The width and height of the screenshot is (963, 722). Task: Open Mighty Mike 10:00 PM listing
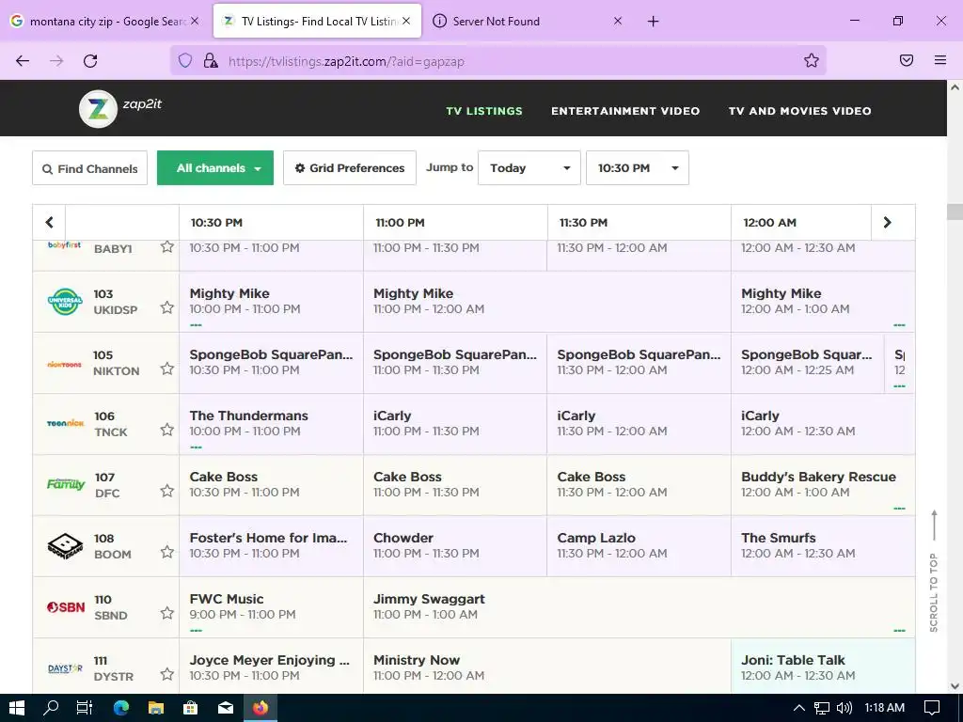point(271,302)
